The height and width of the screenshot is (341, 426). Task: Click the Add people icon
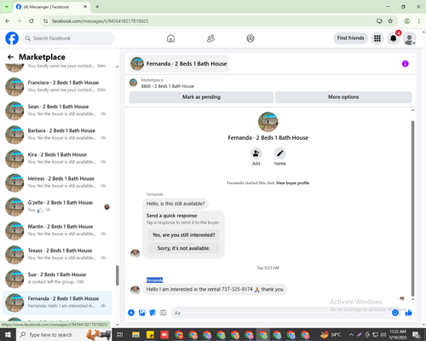(256, 153)
